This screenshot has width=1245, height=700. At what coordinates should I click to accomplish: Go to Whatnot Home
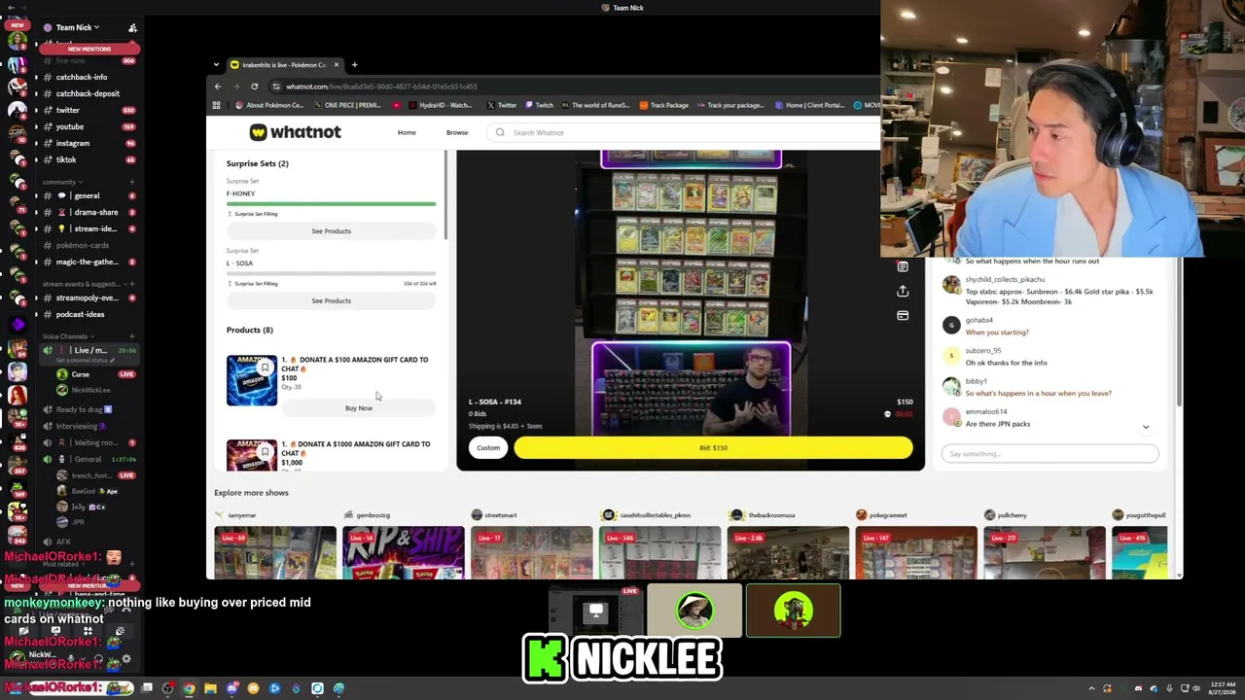pyautogui.click(x=407, y=132)
